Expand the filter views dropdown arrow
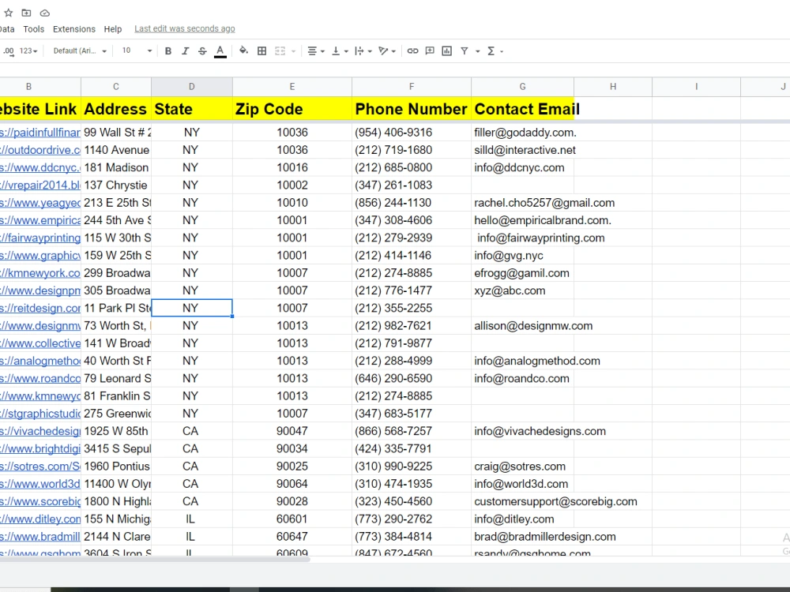Screen dimensions: 790x592 (x=477, y=51)
